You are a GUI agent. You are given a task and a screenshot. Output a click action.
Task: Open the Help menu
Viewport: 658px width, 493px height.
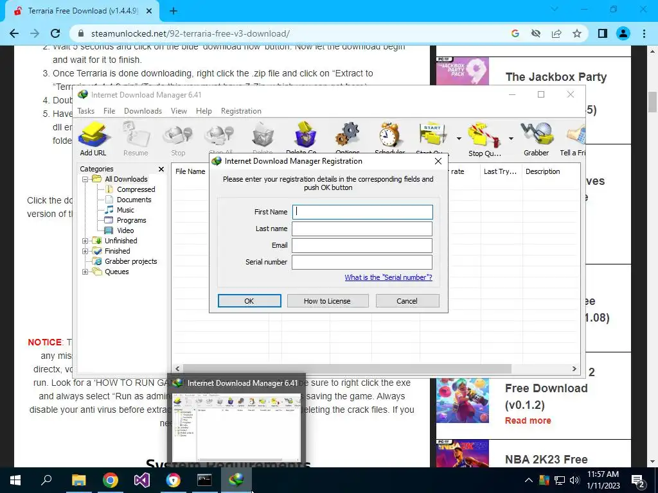(x=204, y=111)
